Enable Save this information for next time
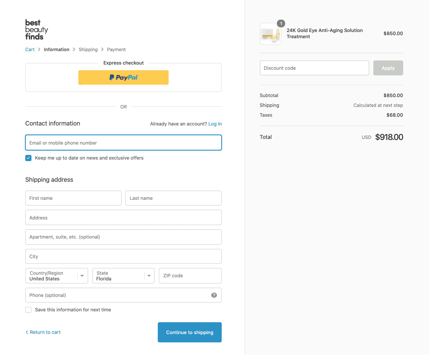This screenshot has width=429, height=355. tap(28, 310)
